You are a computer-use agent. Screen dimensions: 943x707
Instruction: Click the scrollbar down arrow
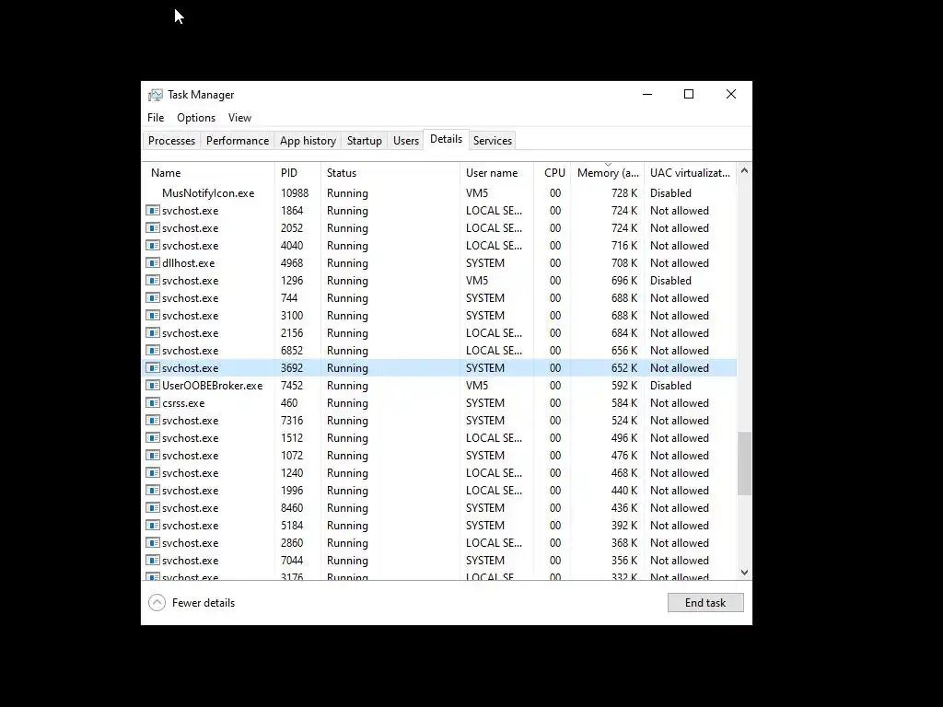(744, 573)
